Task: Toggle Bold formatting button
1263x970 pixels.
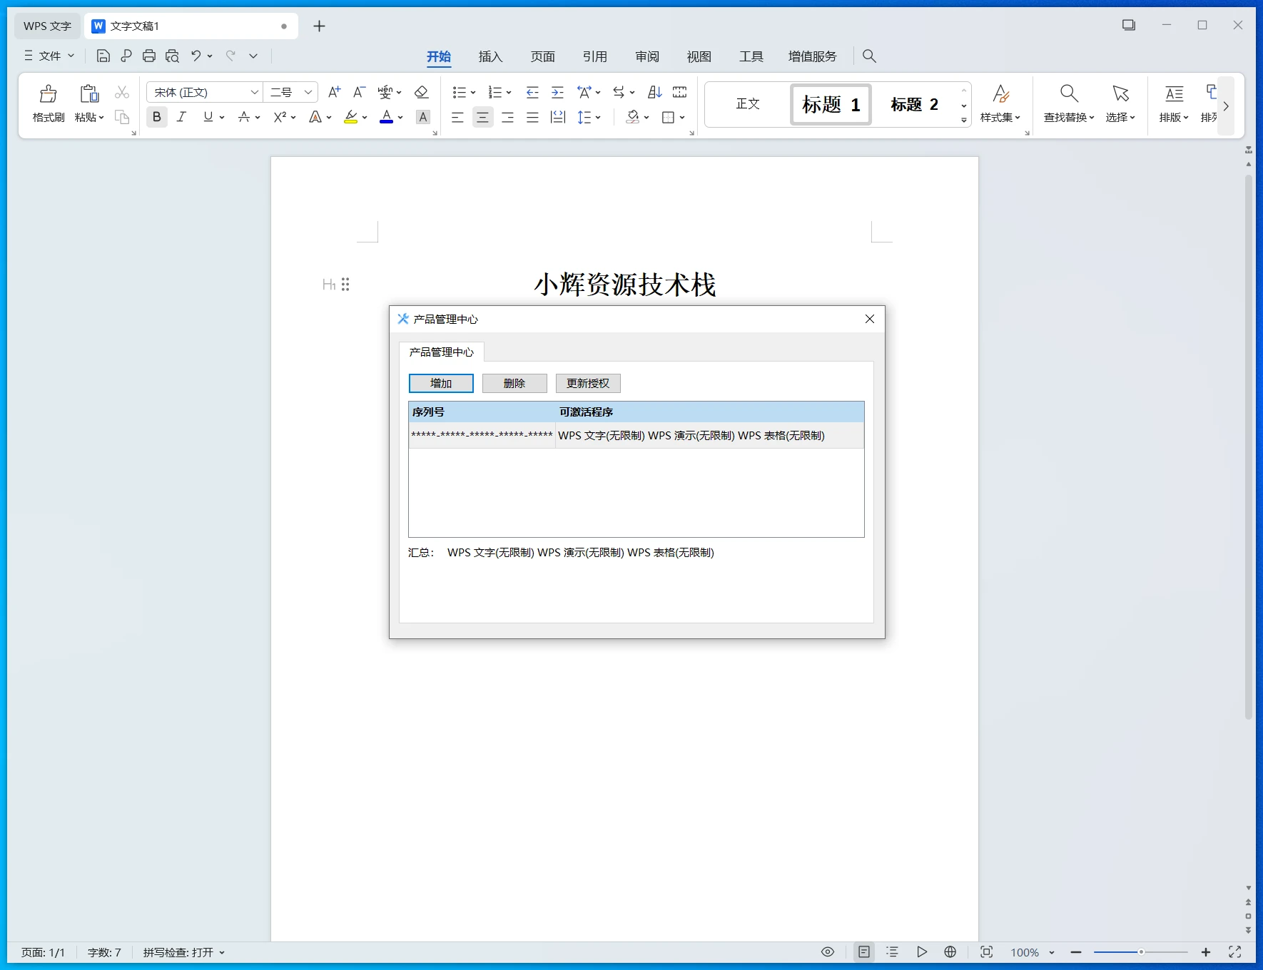Action: (157, 117)
